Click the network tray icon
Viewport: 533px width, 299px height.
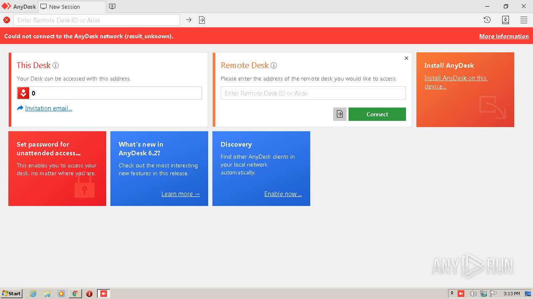(x=483, y=294)
